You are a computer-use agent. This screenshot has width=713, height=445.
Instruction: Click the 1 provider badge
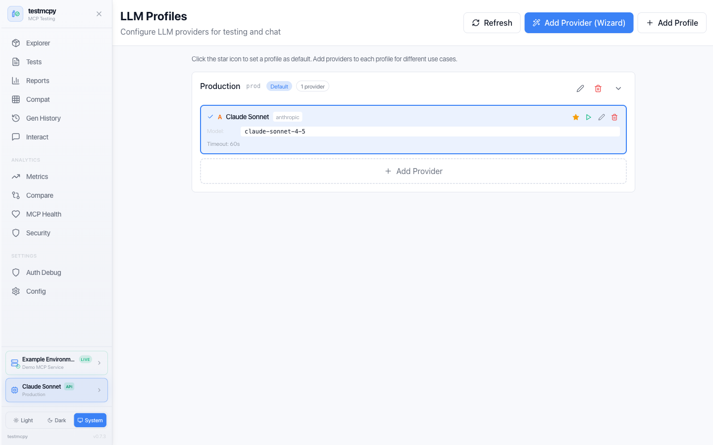pos(312,87)
